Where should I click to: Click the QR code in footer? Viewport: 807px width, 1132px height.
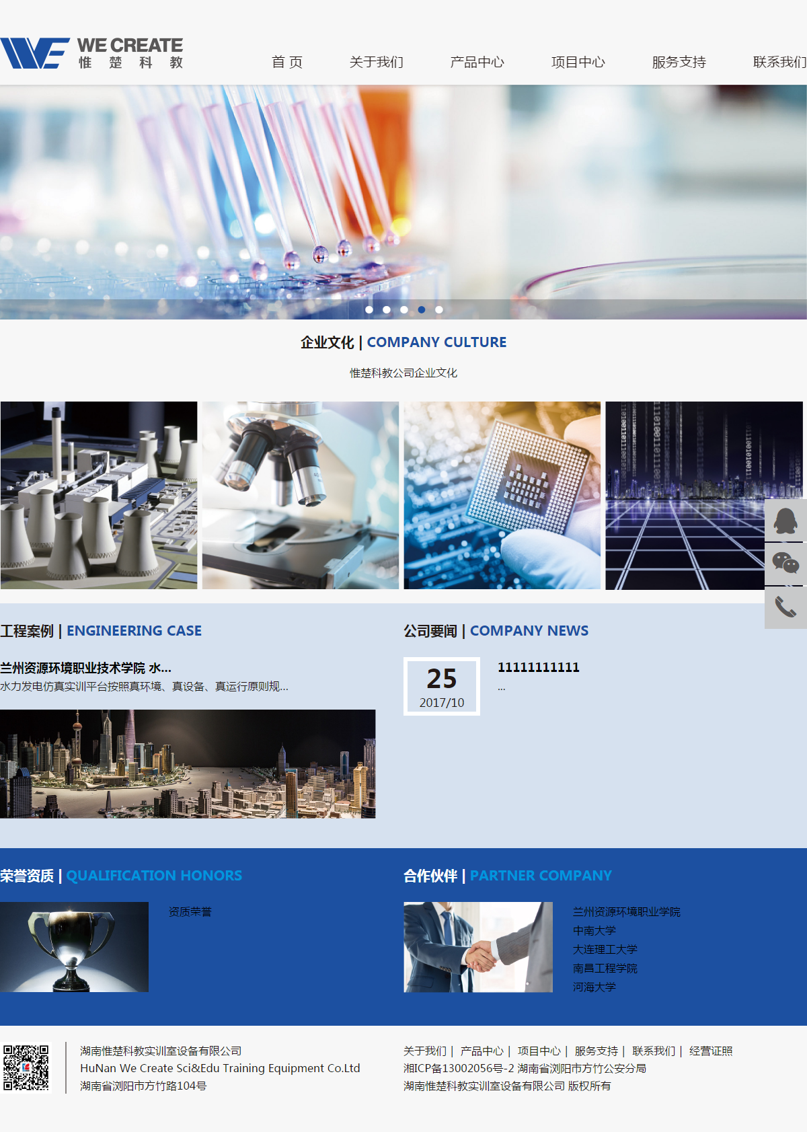coord(26,1067)
